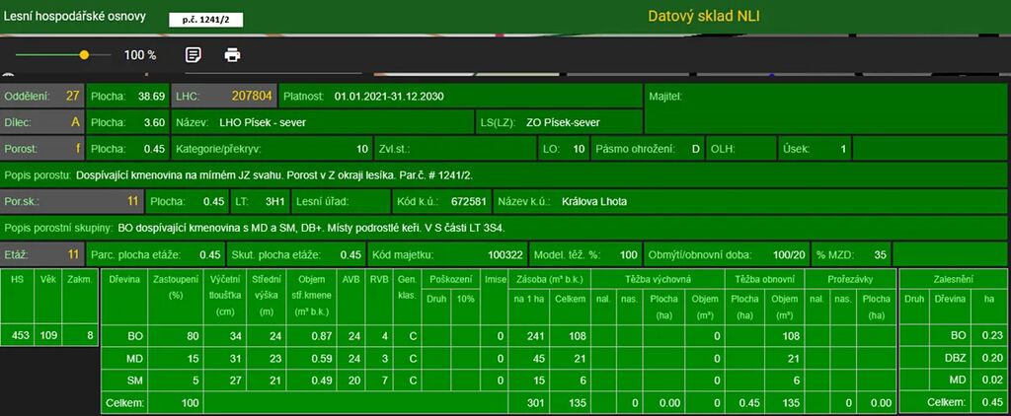This screenshot has width=1011, height=416.
Task: Click the Dílec A field
Action: click(x=42, y=123)
